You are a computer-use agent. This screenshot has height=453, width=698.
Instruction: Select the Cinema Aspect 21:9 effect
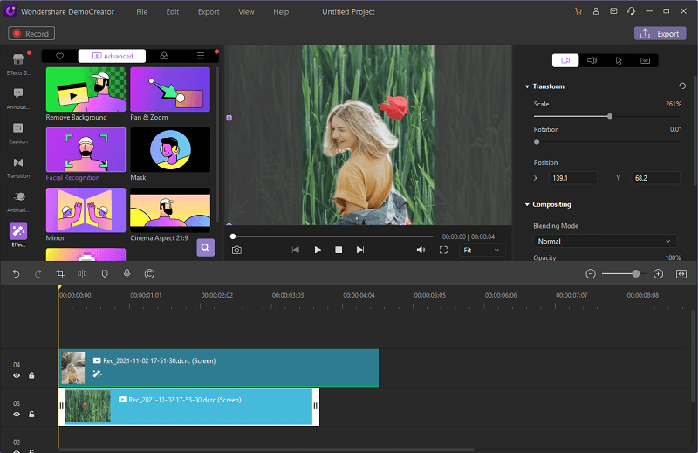point(170,215)
